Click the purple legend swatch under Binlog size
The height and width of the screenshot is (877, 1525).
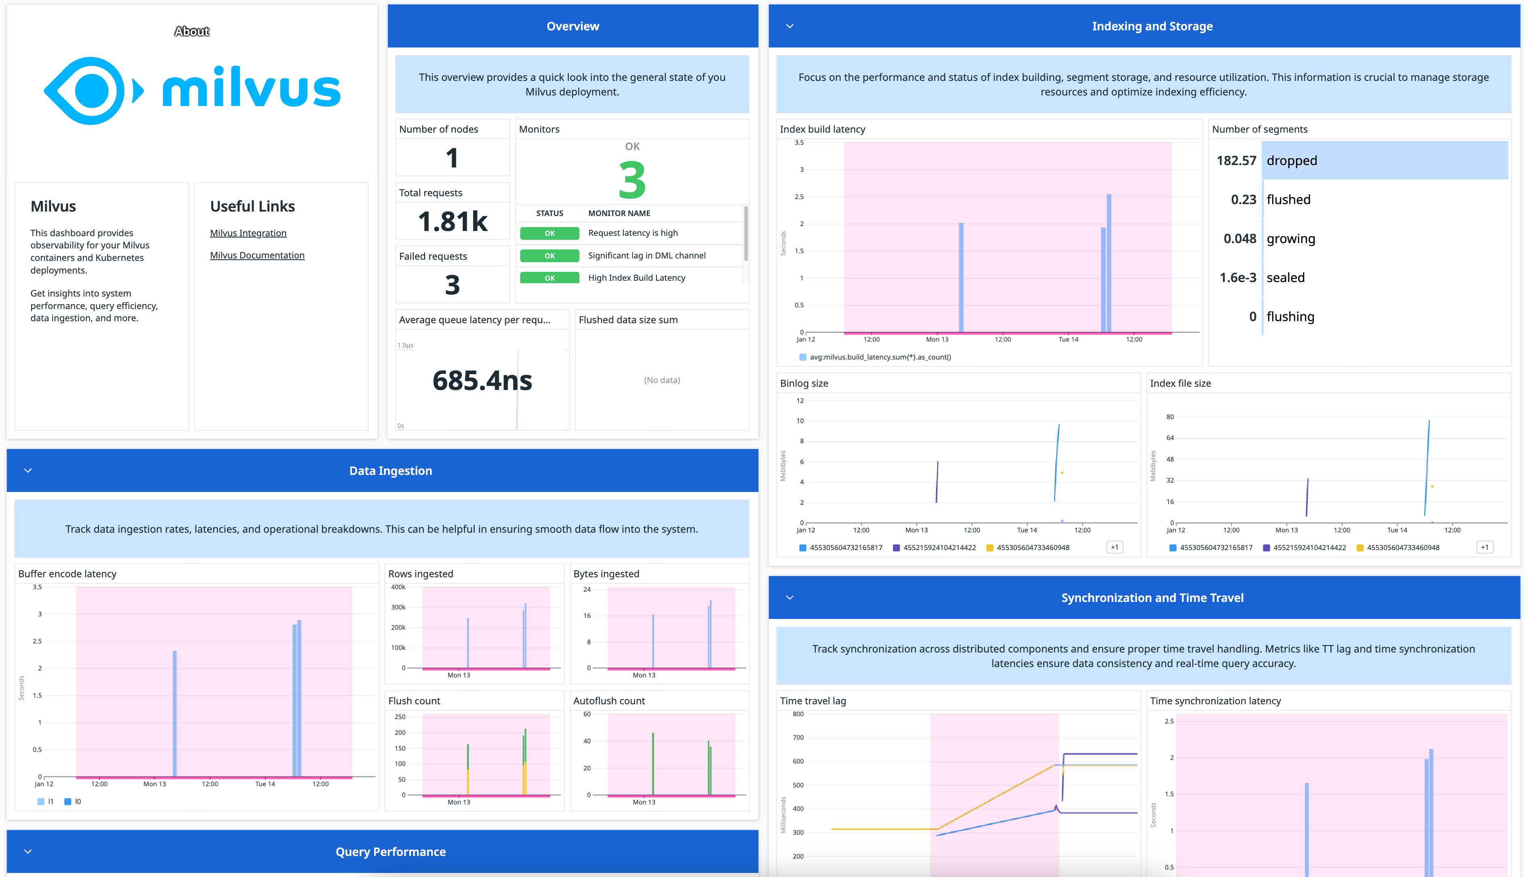point(896,548)
